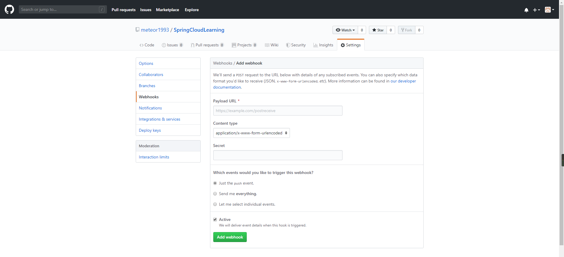Expand the Watch dropdown

[x=345, y=30]
